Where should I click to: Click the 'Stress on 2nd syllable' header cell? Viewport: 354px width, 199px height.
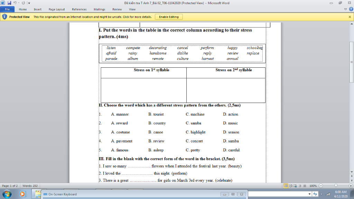click(226, 73)
